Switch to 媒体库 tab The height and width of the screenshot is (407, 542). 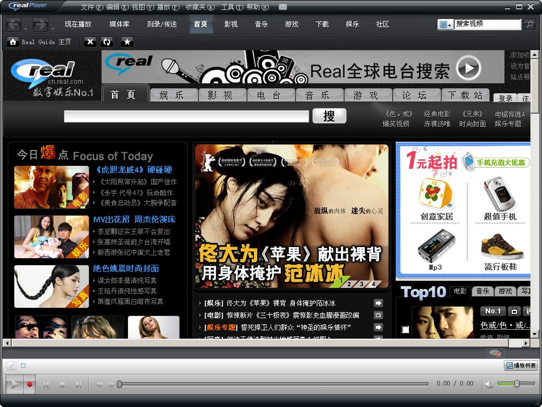pyautogui.click(x=119, y=24)
